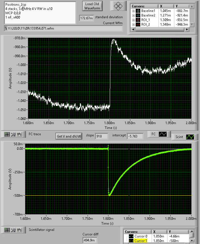Select zoom tool in FC trace palette
200x244 pixels.
tap(13, 134)
